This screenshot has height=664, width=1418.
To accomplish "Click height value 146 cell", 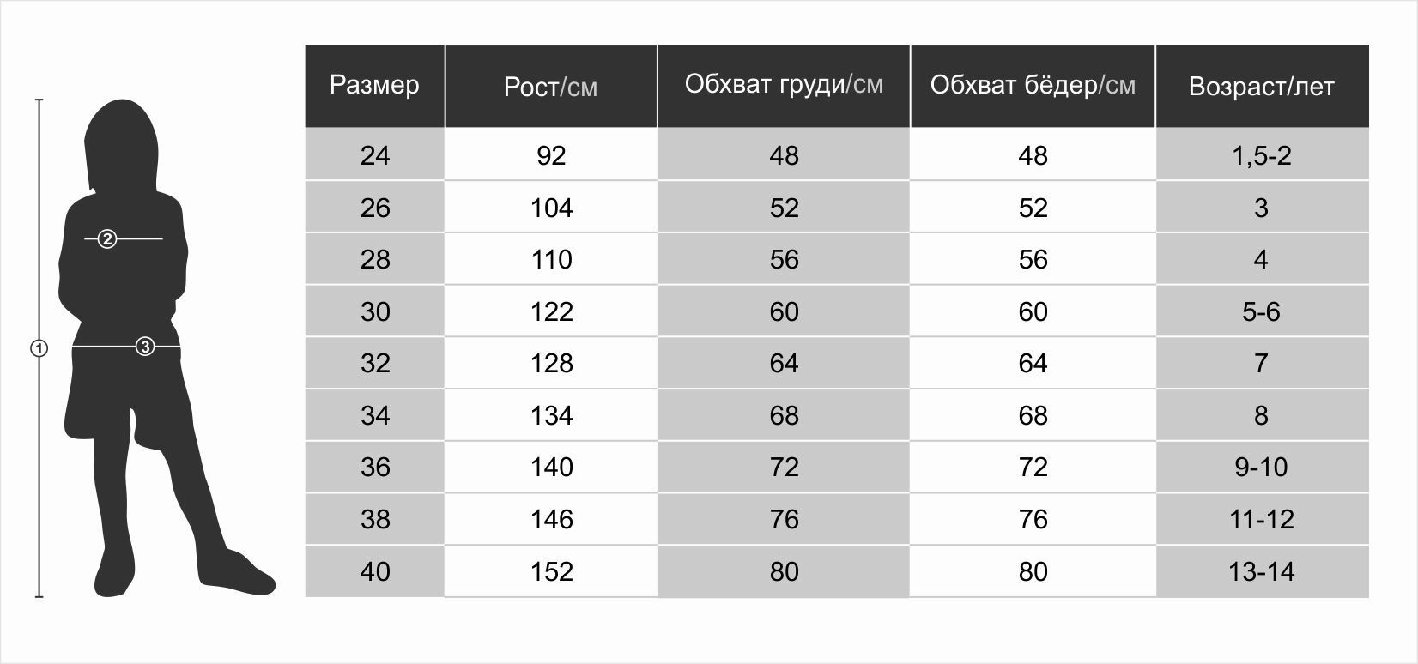I will [551, 519].
